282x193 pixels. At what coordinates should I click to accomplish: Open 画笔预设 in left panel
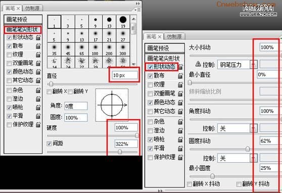(x=23, y=19)
